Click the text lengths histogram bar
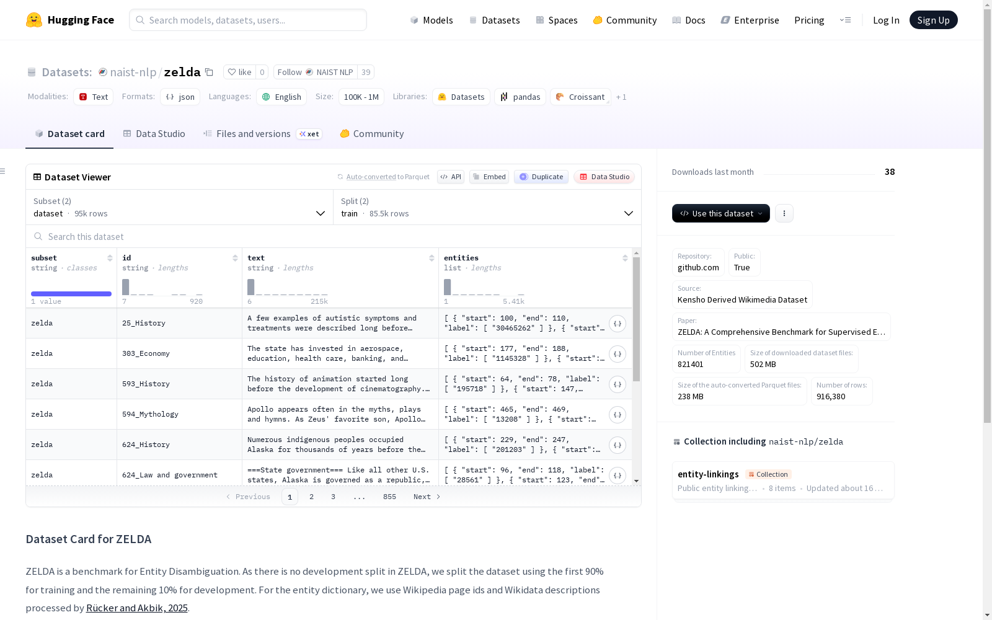 pos(251,287)
